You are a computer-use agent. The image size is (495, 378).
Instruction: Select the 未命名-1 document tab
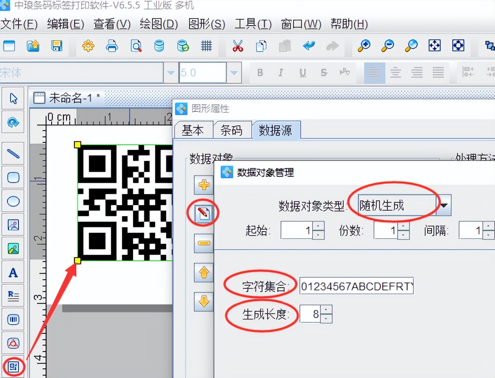pyautogui.click(x=67, y=98)
